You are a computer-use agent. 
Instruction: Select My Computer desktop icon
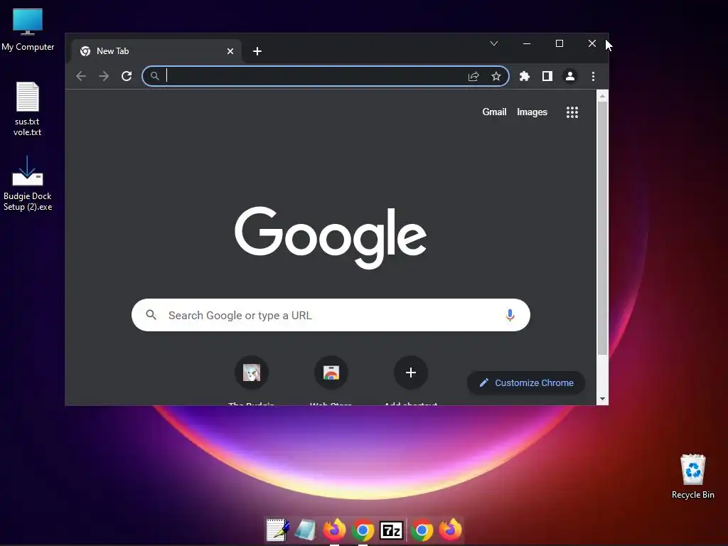click(x=28, y=30)
